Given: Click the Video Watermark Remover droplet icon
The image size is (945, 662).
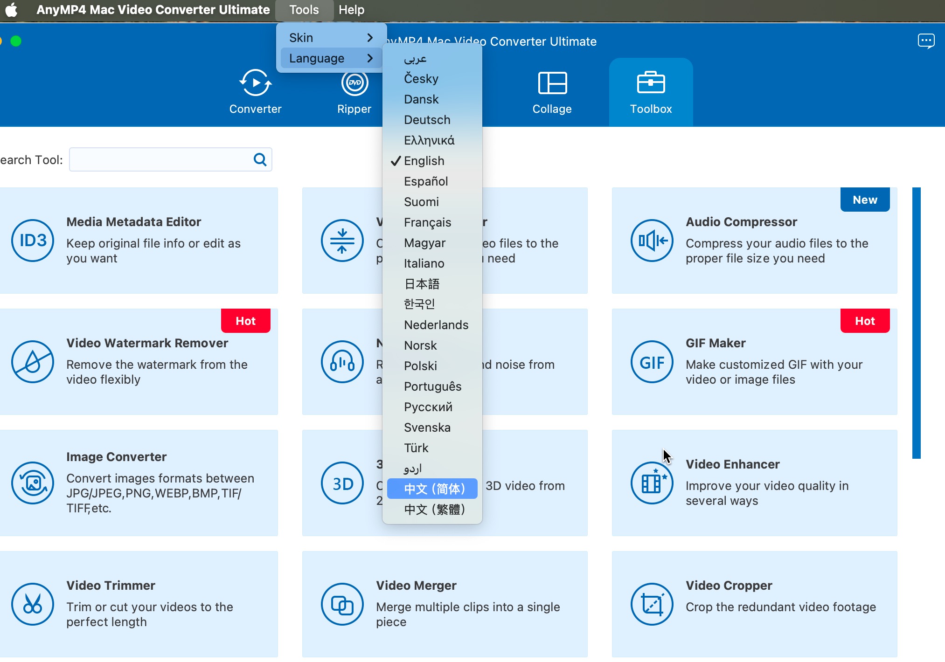Looking at the screenshot, I should tap(33, 362).
